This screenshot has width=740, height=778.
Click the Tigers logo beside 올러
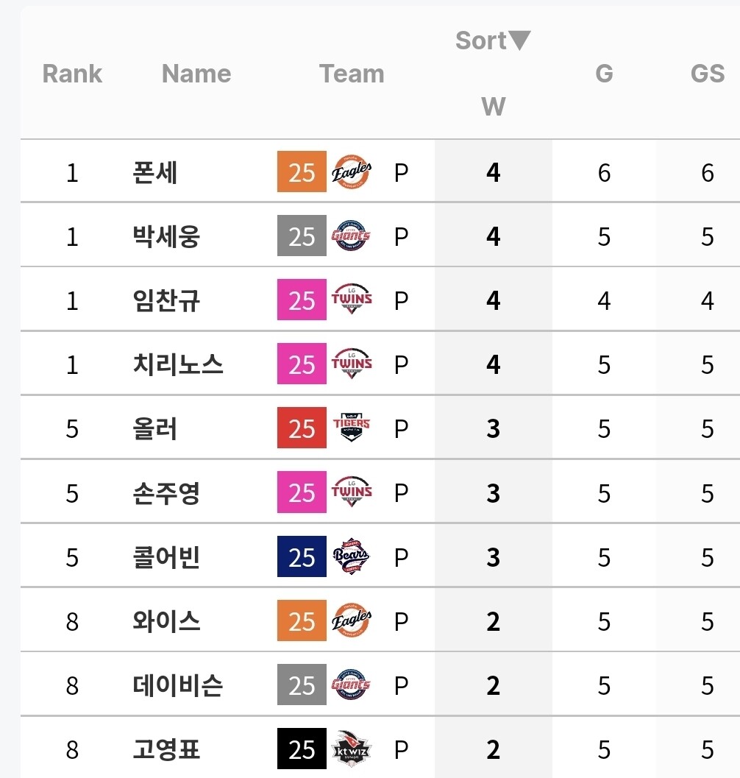(x=352, y=428)
